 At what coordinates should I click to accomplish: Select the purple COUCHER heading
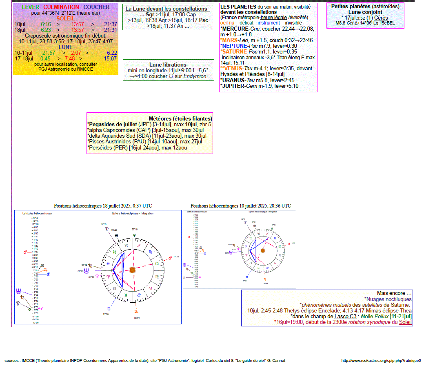point(96,7)
